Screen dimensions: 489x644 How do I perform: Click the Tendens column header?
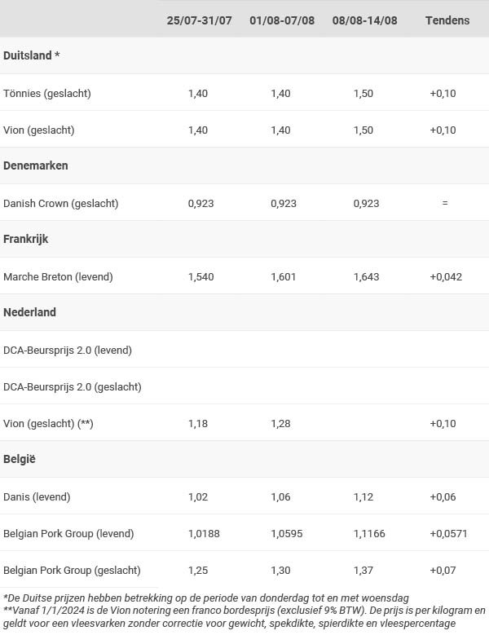coord(447,20)
